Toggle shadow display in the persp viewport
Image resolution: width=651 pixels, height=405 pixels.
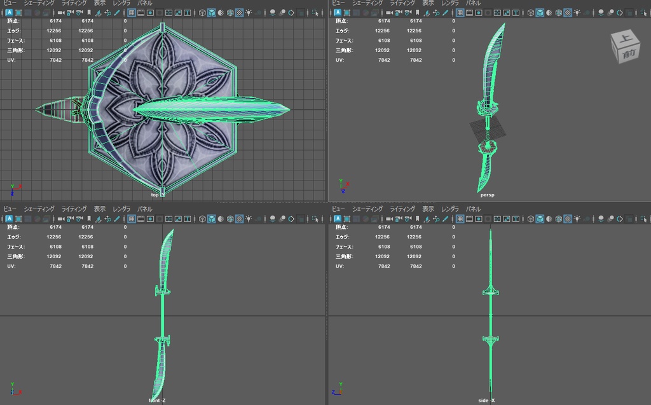[x=586, y=12]
